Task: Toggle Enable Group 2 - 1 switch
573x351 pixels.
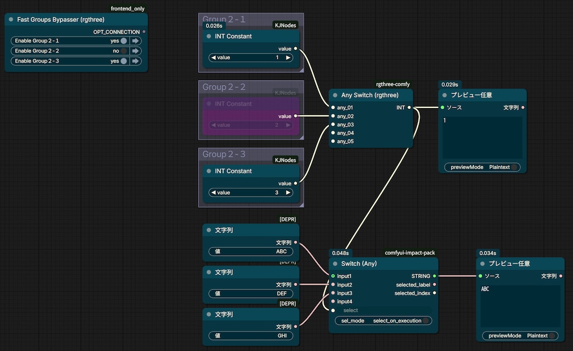Action: tap(124, 41)
